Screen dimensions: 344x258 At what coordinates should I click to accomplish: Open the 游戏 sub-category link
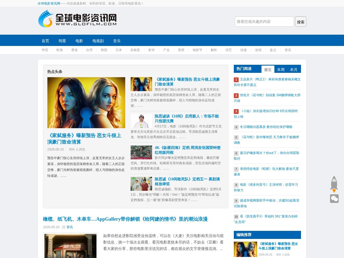coord(258,50)
